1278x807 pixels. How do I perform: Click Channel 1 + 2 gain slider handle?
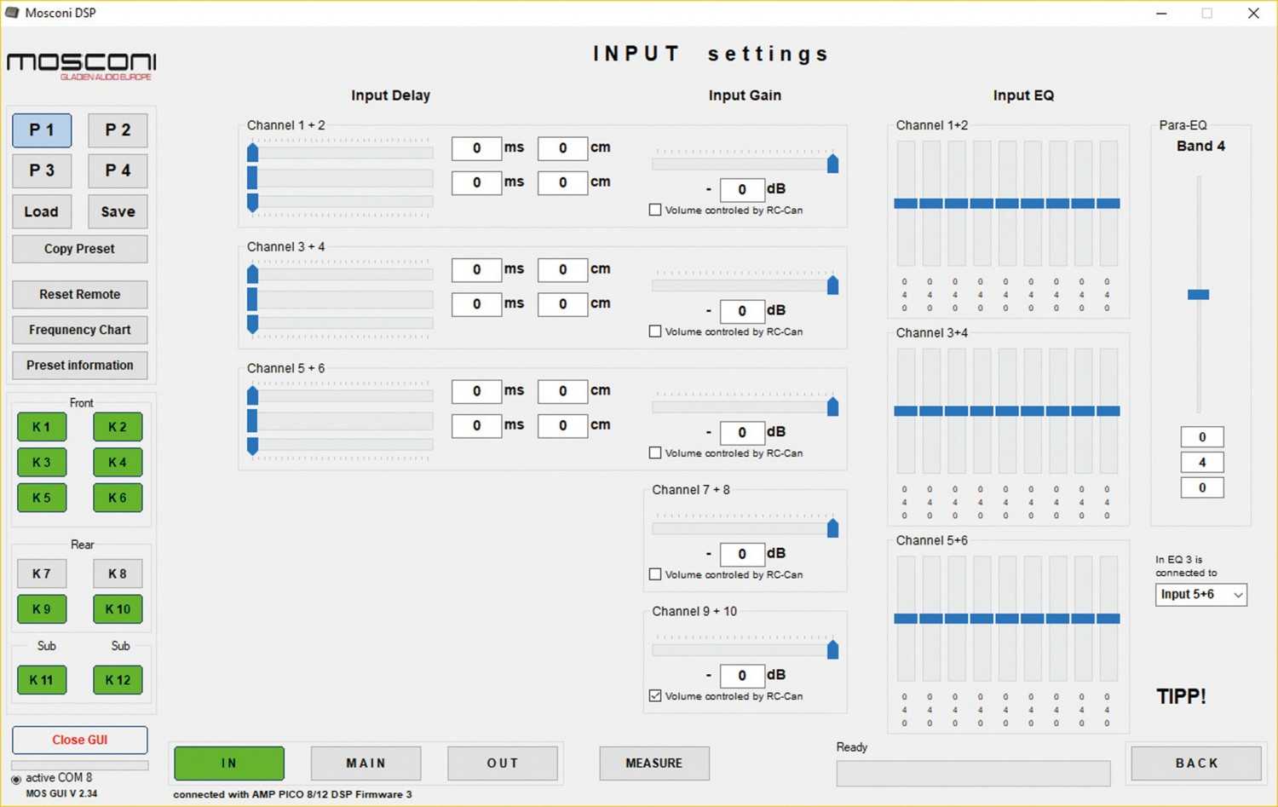coord(832,163)
